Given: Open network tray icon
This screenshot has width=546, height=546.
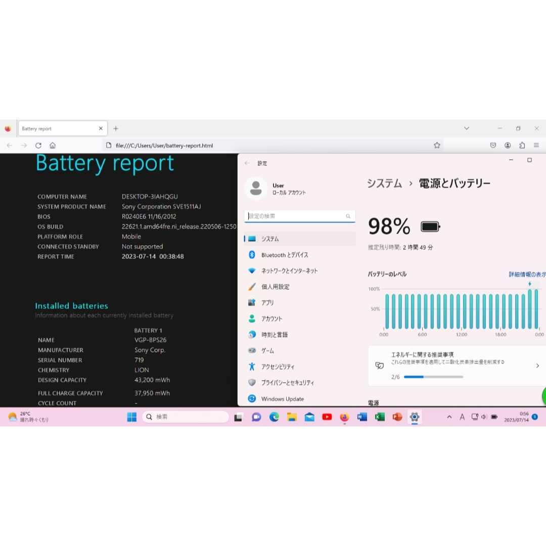Looking at the screenshot, I should click(475, 417).
